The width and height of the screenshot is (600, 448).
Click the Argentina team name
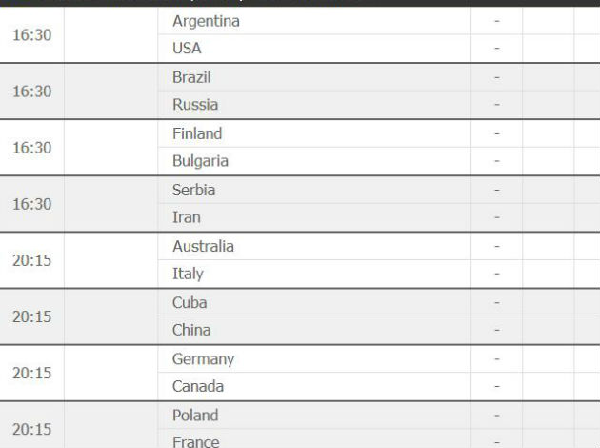tap(206, 21)
